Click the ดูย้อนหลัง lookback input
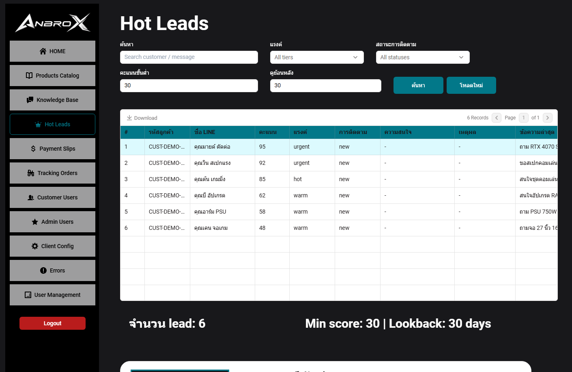572x372 pixels. coord(326,86)
